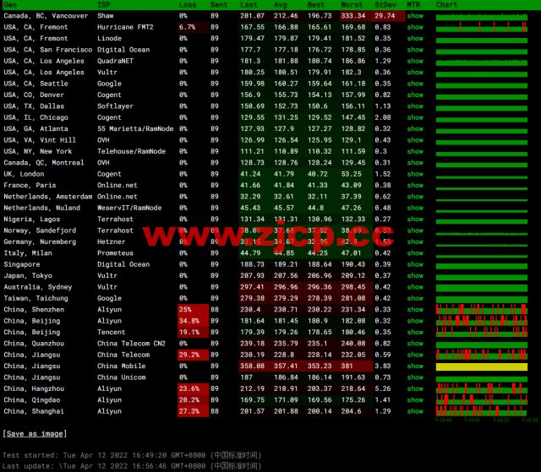Show MTR for France, Paris Online.net
The width and height of the screenshot is (541, 472).
coord(415,186)
